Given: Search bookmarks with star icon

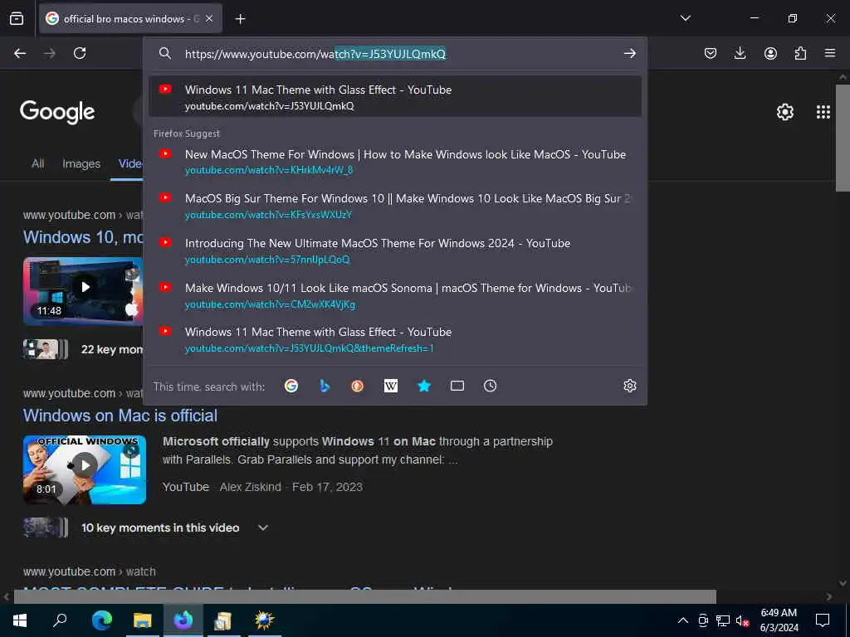Looking at the screenshot, I should [x=424, y=386].
